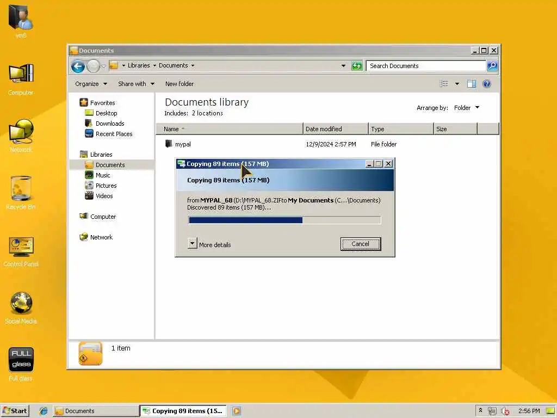Switch to Documents taskbar button

[96, 411]
